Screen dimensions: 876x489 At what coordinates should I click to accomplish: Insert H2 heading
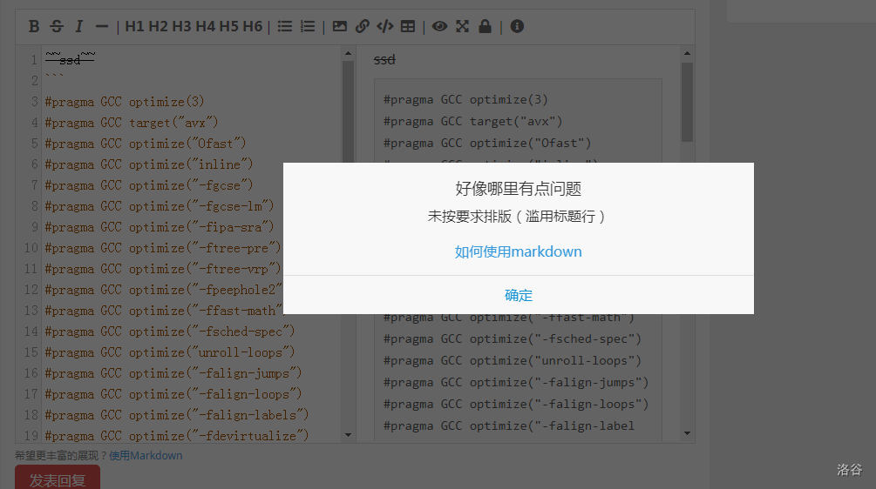point(158,26)
